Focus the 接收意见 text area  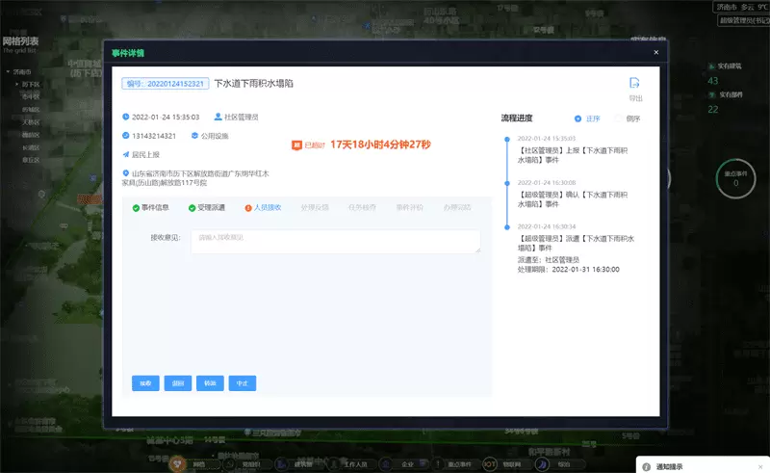pyautogui.click(x=336, y=242)
